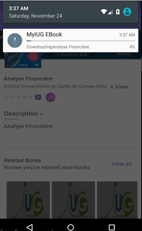Tap the Saturday, November 24 date header
Image resolution: width=142 pixels, height=231 pixels.
click(x=35, y=16)
